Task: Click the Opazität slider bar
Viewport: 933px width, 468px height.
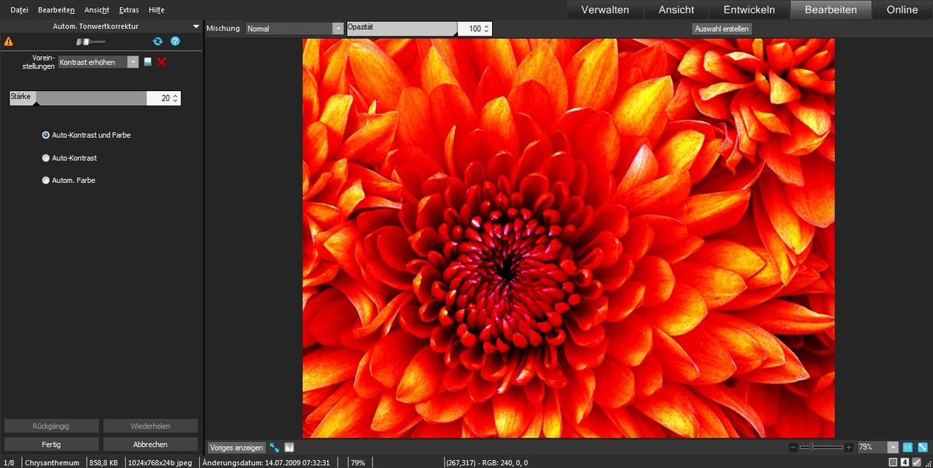Action: pos(402,28)
